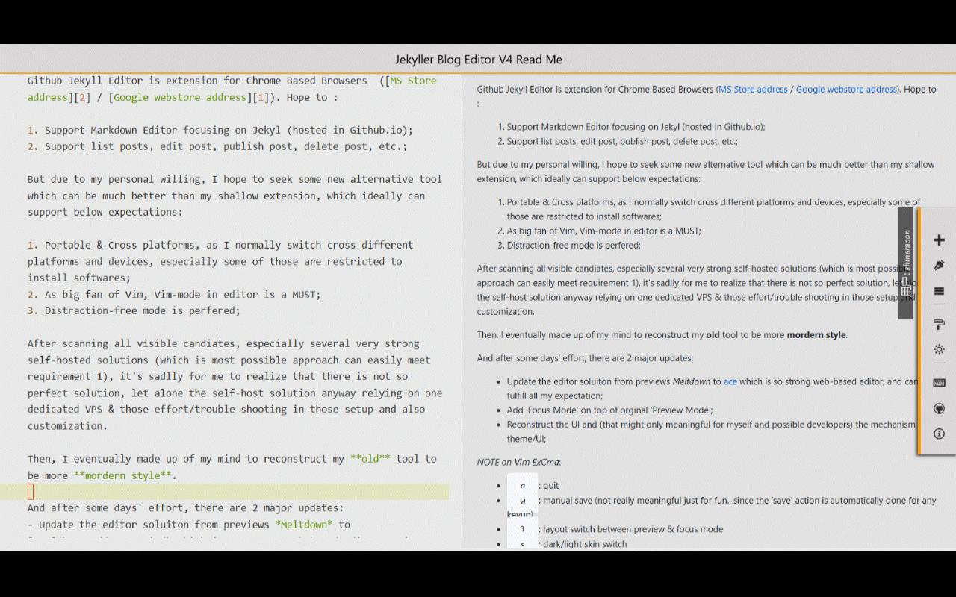The width and height of the screenshot is (956, 597).
Task: Open keyboard shortcuts icon in sidebar
Action: click(939, 383)
